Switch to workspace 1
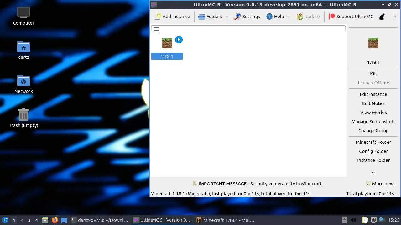 pos(14,220)
